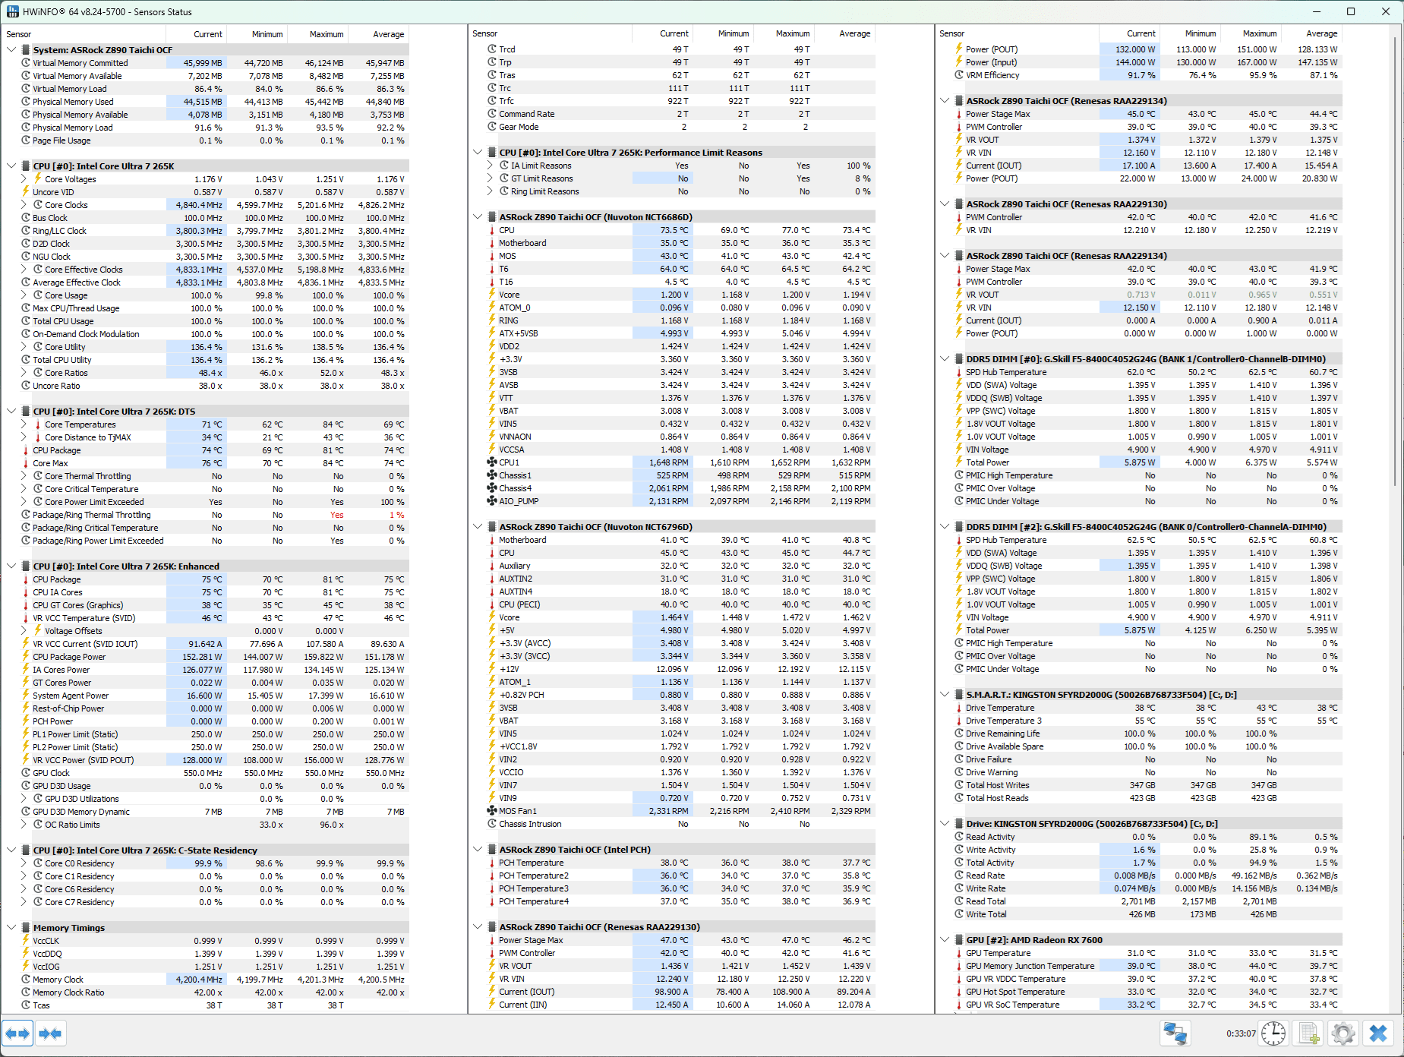Screen dimensions: 1404x1057
Task: Click the Minimum column header in left panel
Action: pyautogui.click(x=257, y=34)
